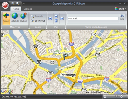
Task: Click the Interstate 279 shield
Action: 48,80
